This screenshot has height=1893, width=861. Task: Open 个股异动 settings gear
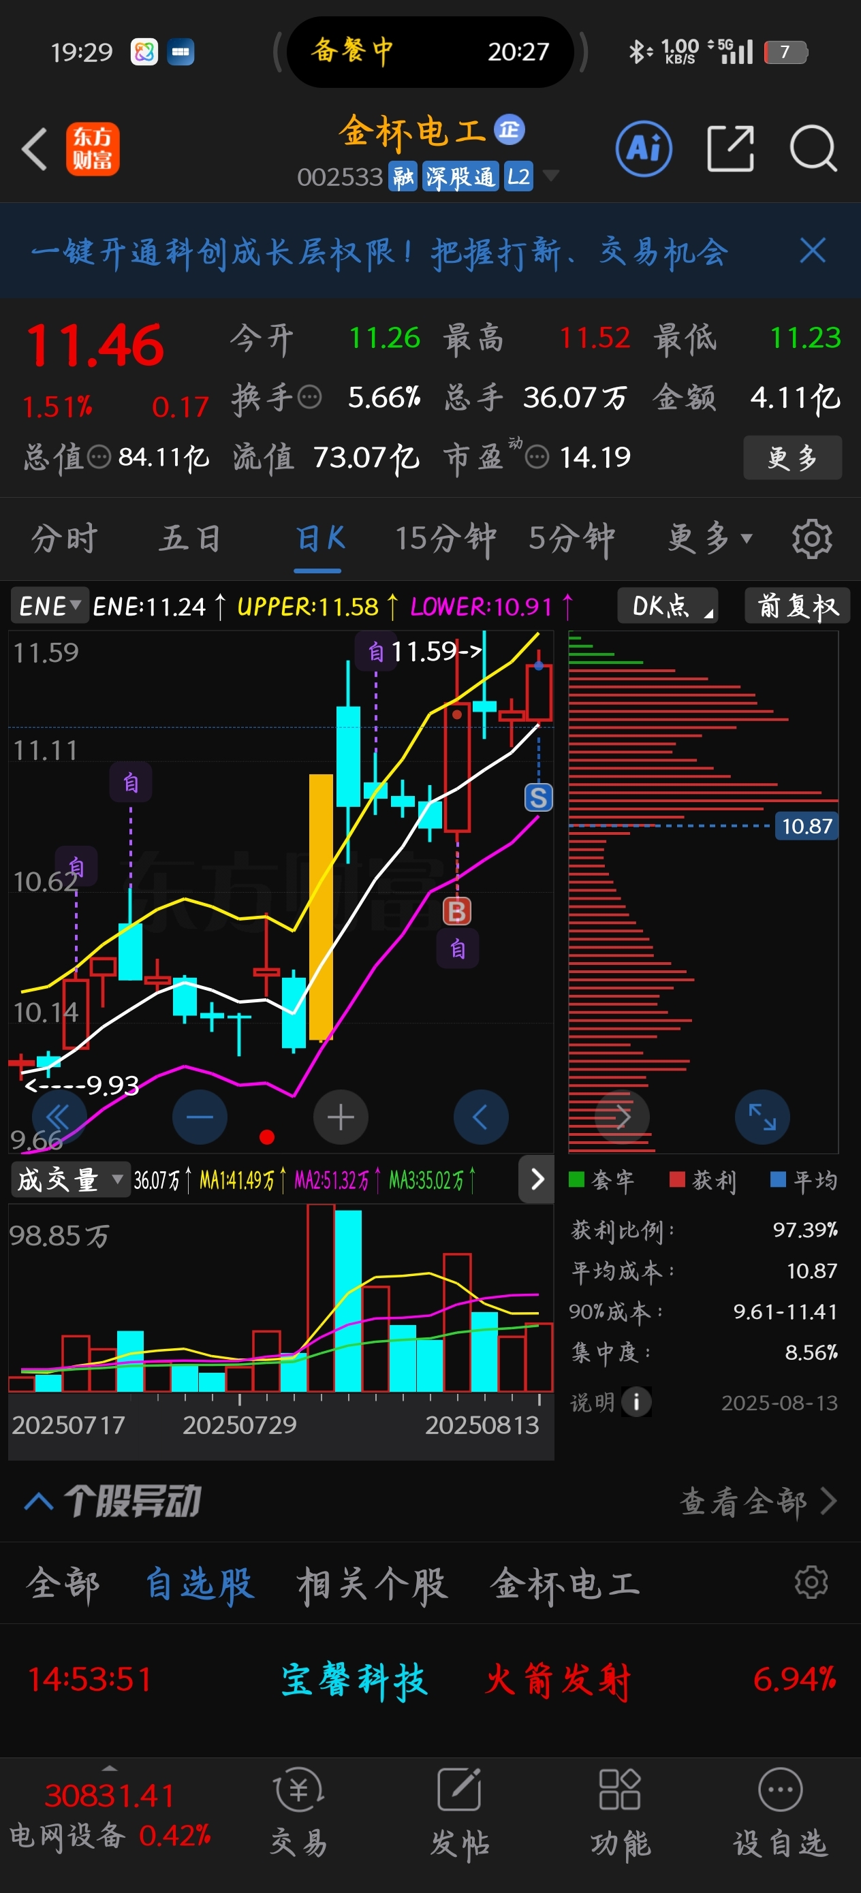coord(811,1582)
